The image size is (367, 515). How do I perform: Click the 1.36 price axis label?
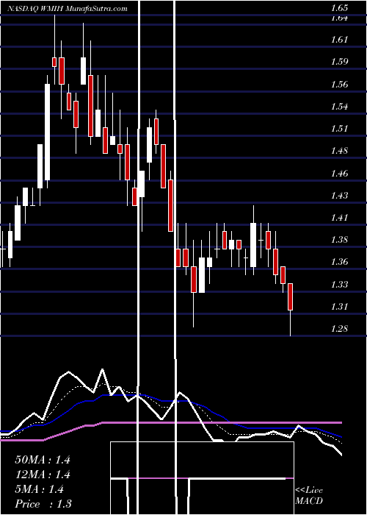(x=339, y=262)
